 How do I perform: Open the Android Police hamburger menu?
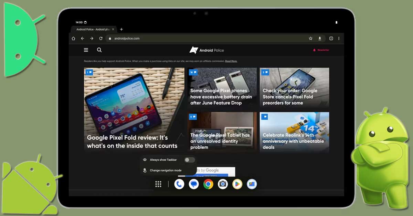point(86,50)
